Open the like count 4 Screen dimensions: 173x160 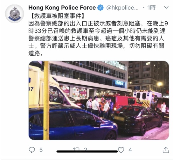coord(130,150)
